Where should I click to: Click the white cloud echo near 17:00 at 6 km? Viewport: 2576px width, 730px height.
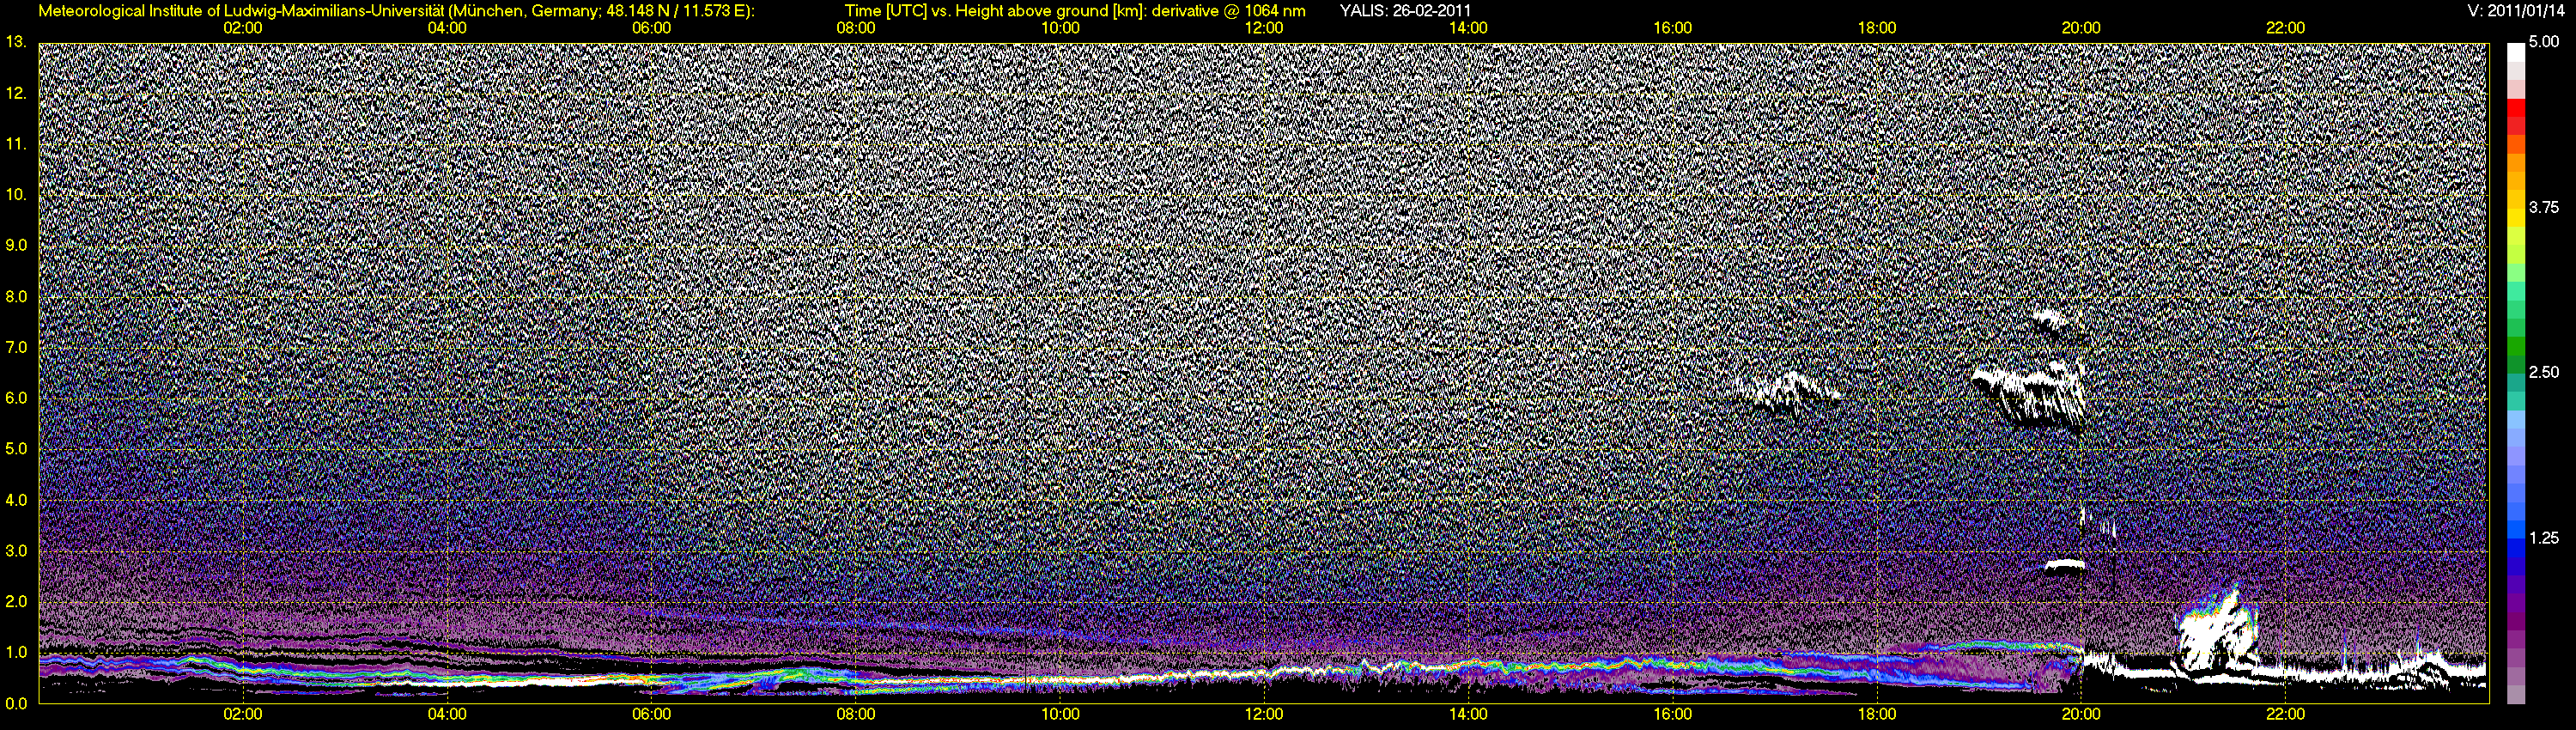(x=1786, y=391)
